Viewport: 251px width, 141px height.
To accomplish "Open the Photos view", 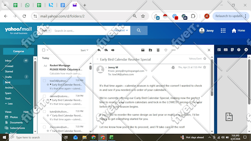I will point(11,117).
